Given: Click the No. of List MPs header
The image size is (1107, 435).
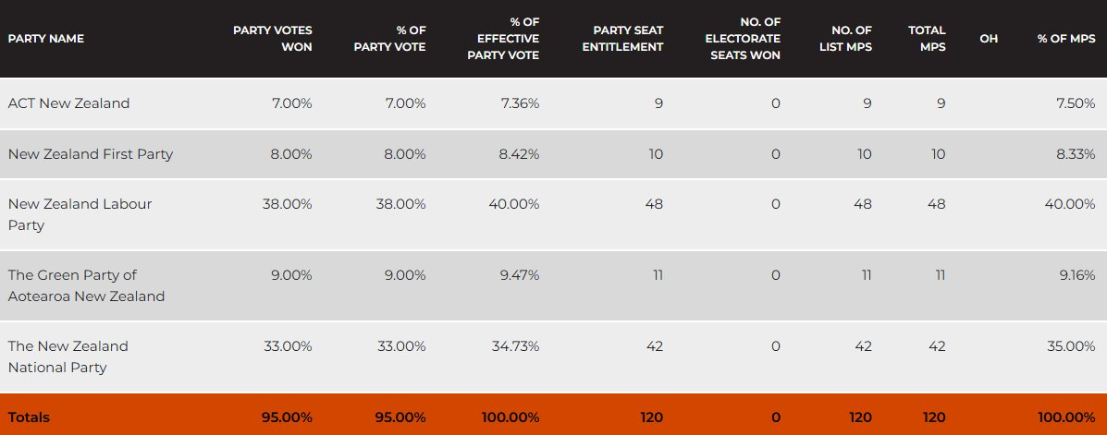Looking at the screenshot, I should click(x=845, y=39).
